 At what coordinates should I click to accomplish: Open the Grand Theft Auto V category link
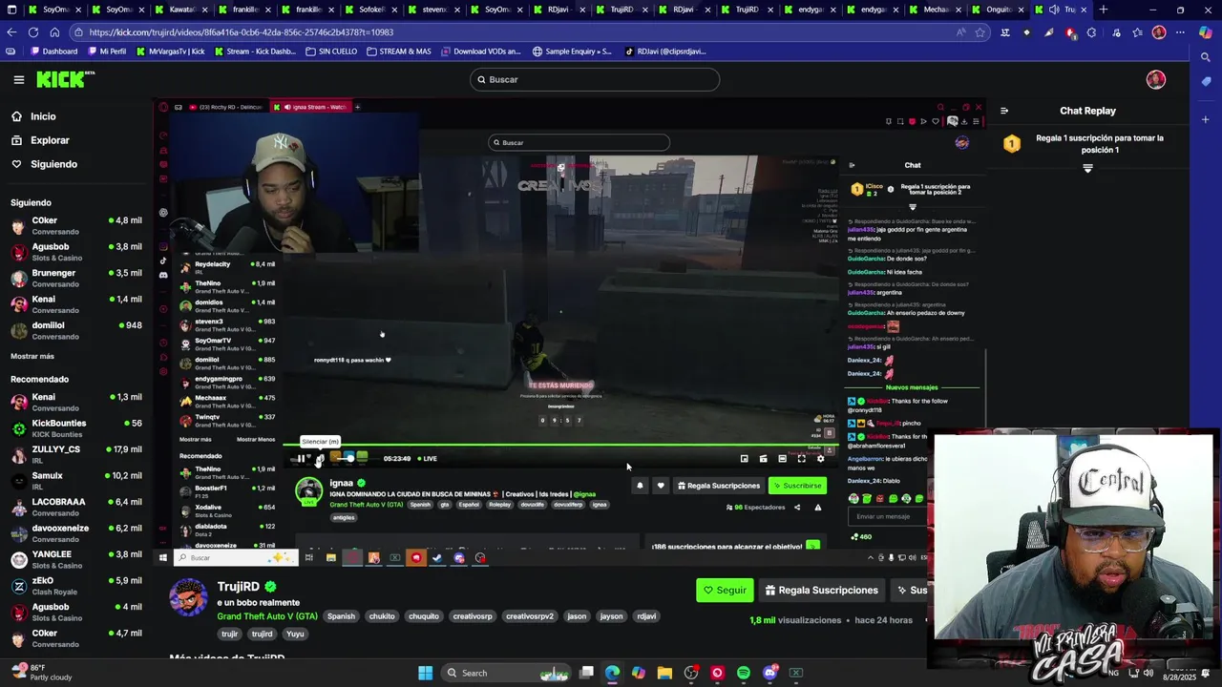click(266, 616)
